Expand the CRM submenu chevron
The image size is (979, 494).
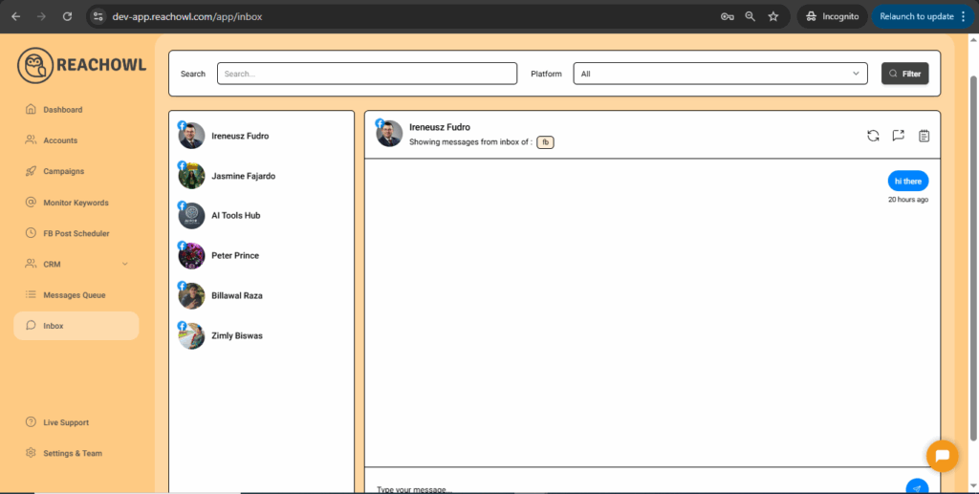pyautogui.click(x=125, y=264)
